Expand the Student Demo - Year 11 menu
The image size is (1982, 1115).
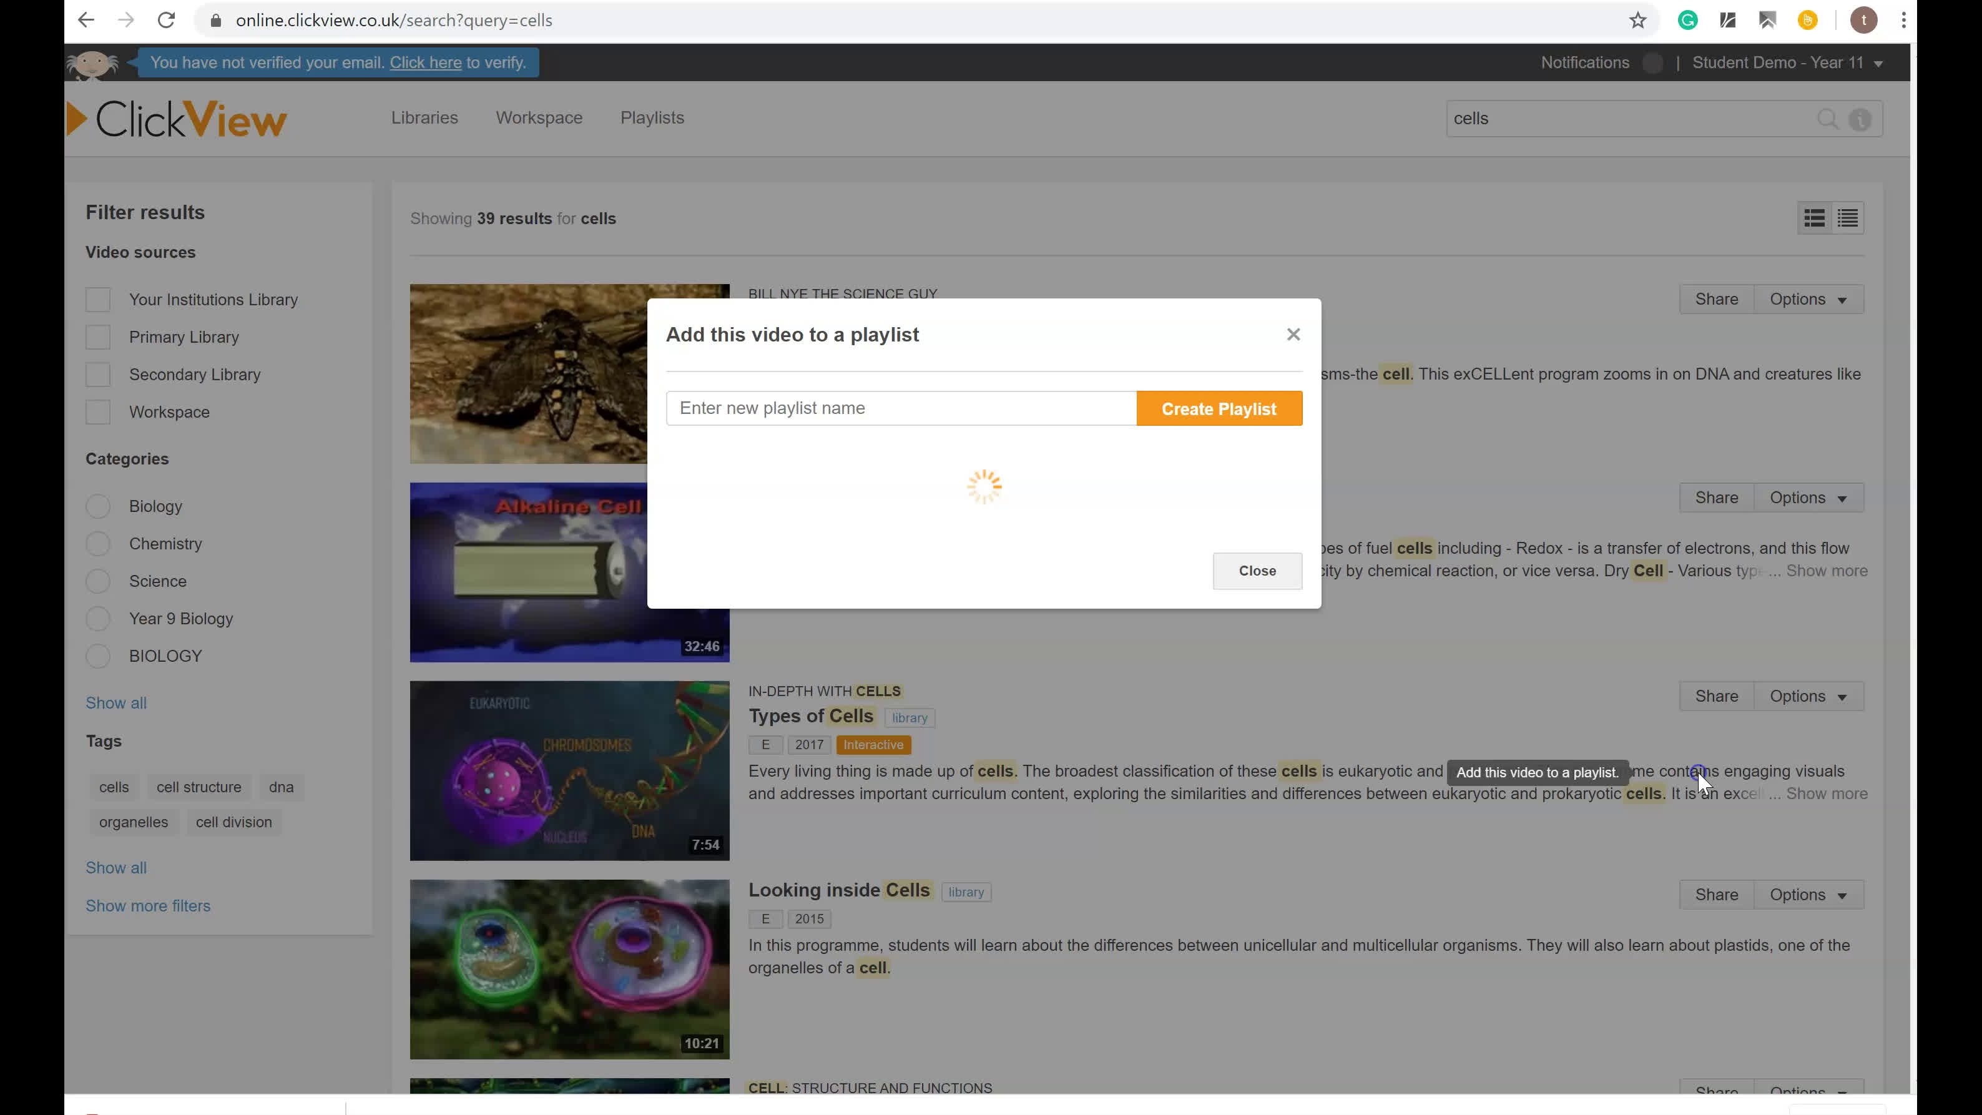pyautogui.click(x=1783, y=62)
